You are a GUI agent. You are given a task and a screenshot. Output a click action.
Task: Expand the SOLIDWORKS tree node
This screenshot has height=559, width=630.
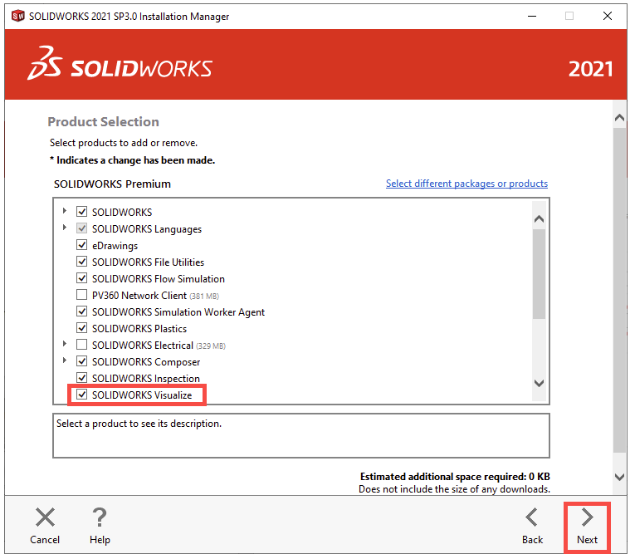[65, 211]
